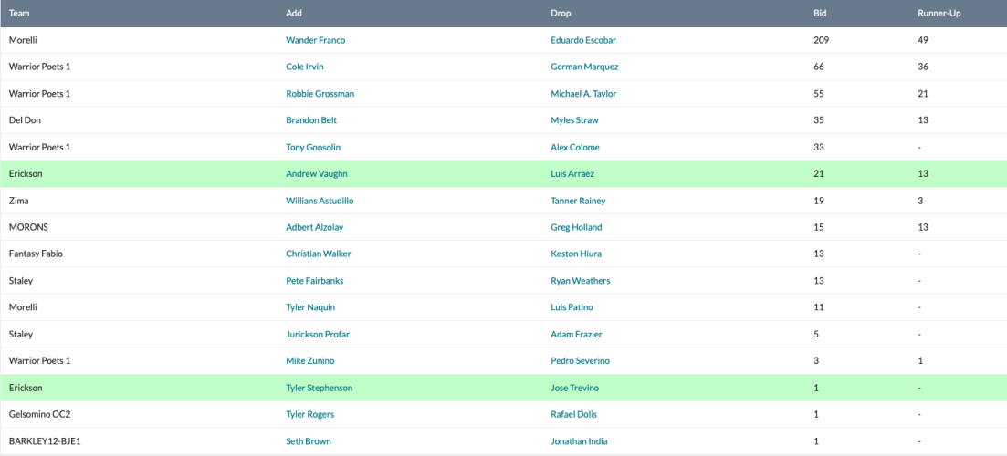Click Alex Colome in Drop column
The height and width of the screenshot is (456, 1007).
click(x=575, y=147)
